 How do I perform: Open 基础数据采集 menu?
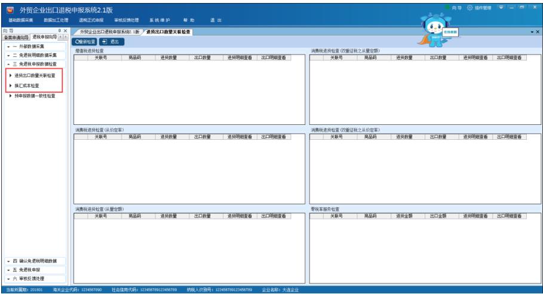point(21,20)
